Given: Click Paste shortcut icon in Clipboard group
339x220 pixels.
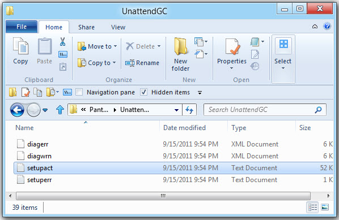Looking at the screenshot, I should pyautogui.click(x=63, y=67).
